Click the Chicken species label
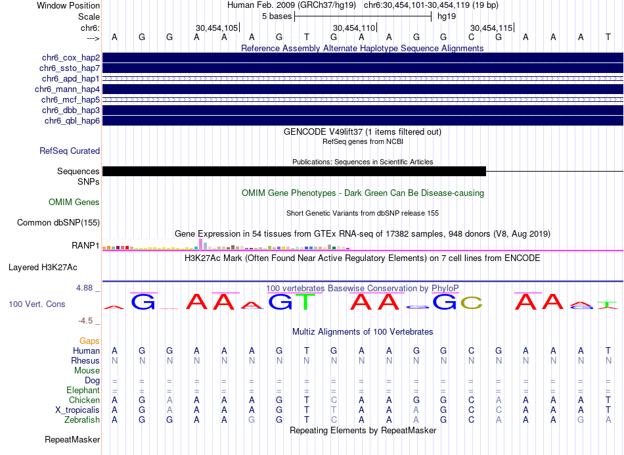The height and width of the screenshot is (455, 624). pyautogui.click(x=84, y=400)
